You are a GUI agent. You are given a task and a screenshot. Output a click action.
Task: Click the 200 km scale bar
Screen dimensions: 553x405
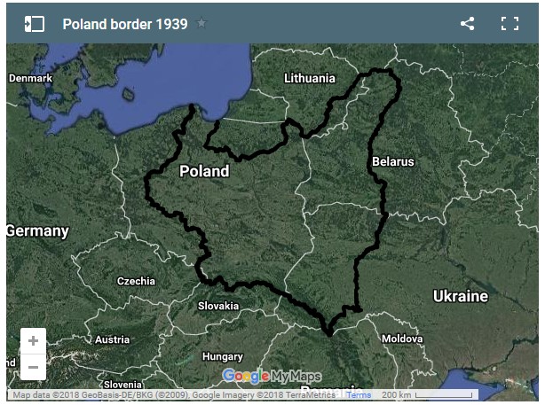(x=428, y=395)
